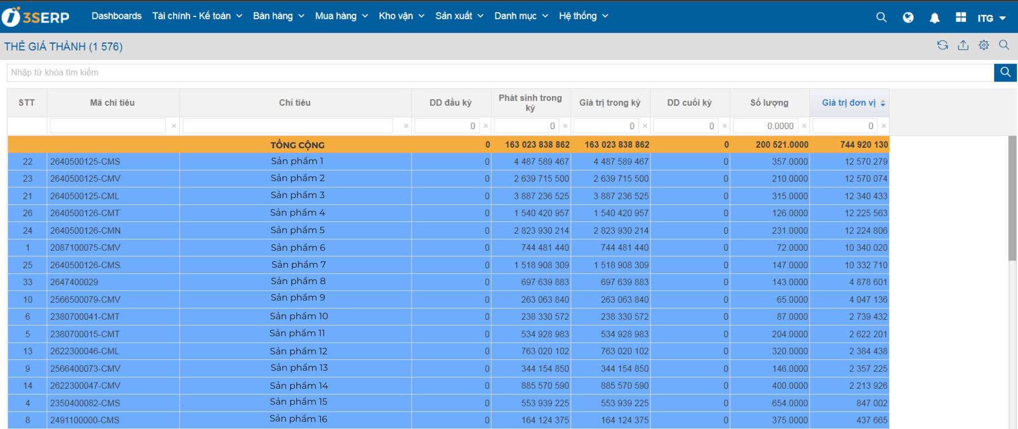Select row with code 2640500125-CMS
This screenshot has width=1018, height=429.
pyautogui.click(x=85, y=162)
